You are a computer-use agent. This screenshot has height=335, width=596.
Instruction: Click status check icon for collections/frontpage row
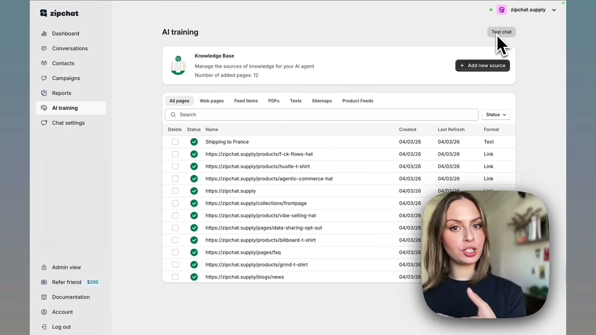coord(194,203)
